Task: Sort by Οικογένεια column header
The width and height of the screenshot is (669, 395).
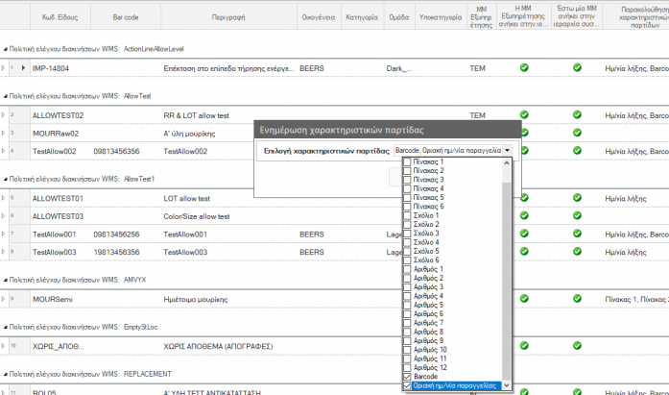Action: click(319, 17)
